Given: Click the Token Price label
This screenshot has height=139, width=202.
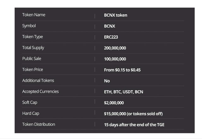Looking at the screenshot, I should [33, 70].
